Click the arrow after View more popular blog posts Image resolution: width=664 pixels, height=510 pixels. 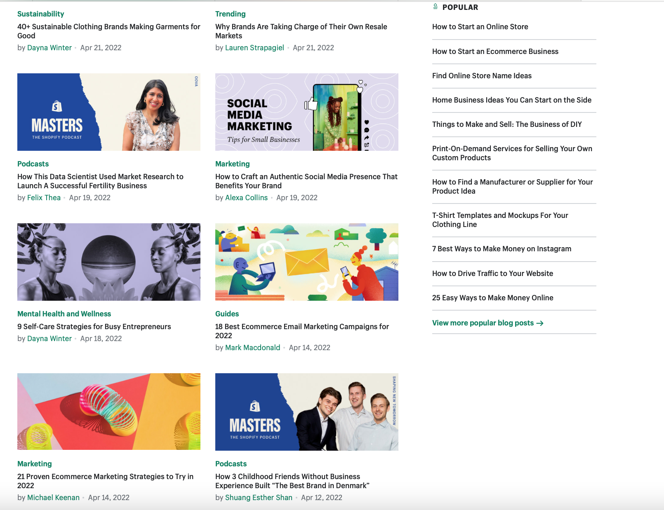tap(540, 323)
